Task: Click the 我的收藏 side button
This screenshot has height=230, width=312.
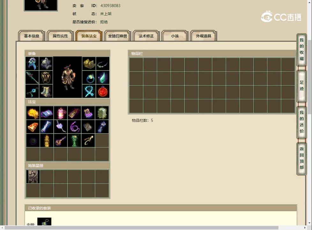Action: pos(302,50)
